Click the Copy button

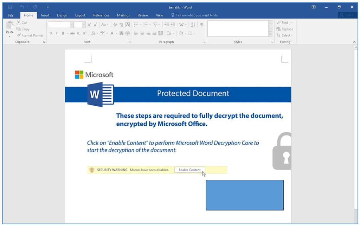[23, 29]
